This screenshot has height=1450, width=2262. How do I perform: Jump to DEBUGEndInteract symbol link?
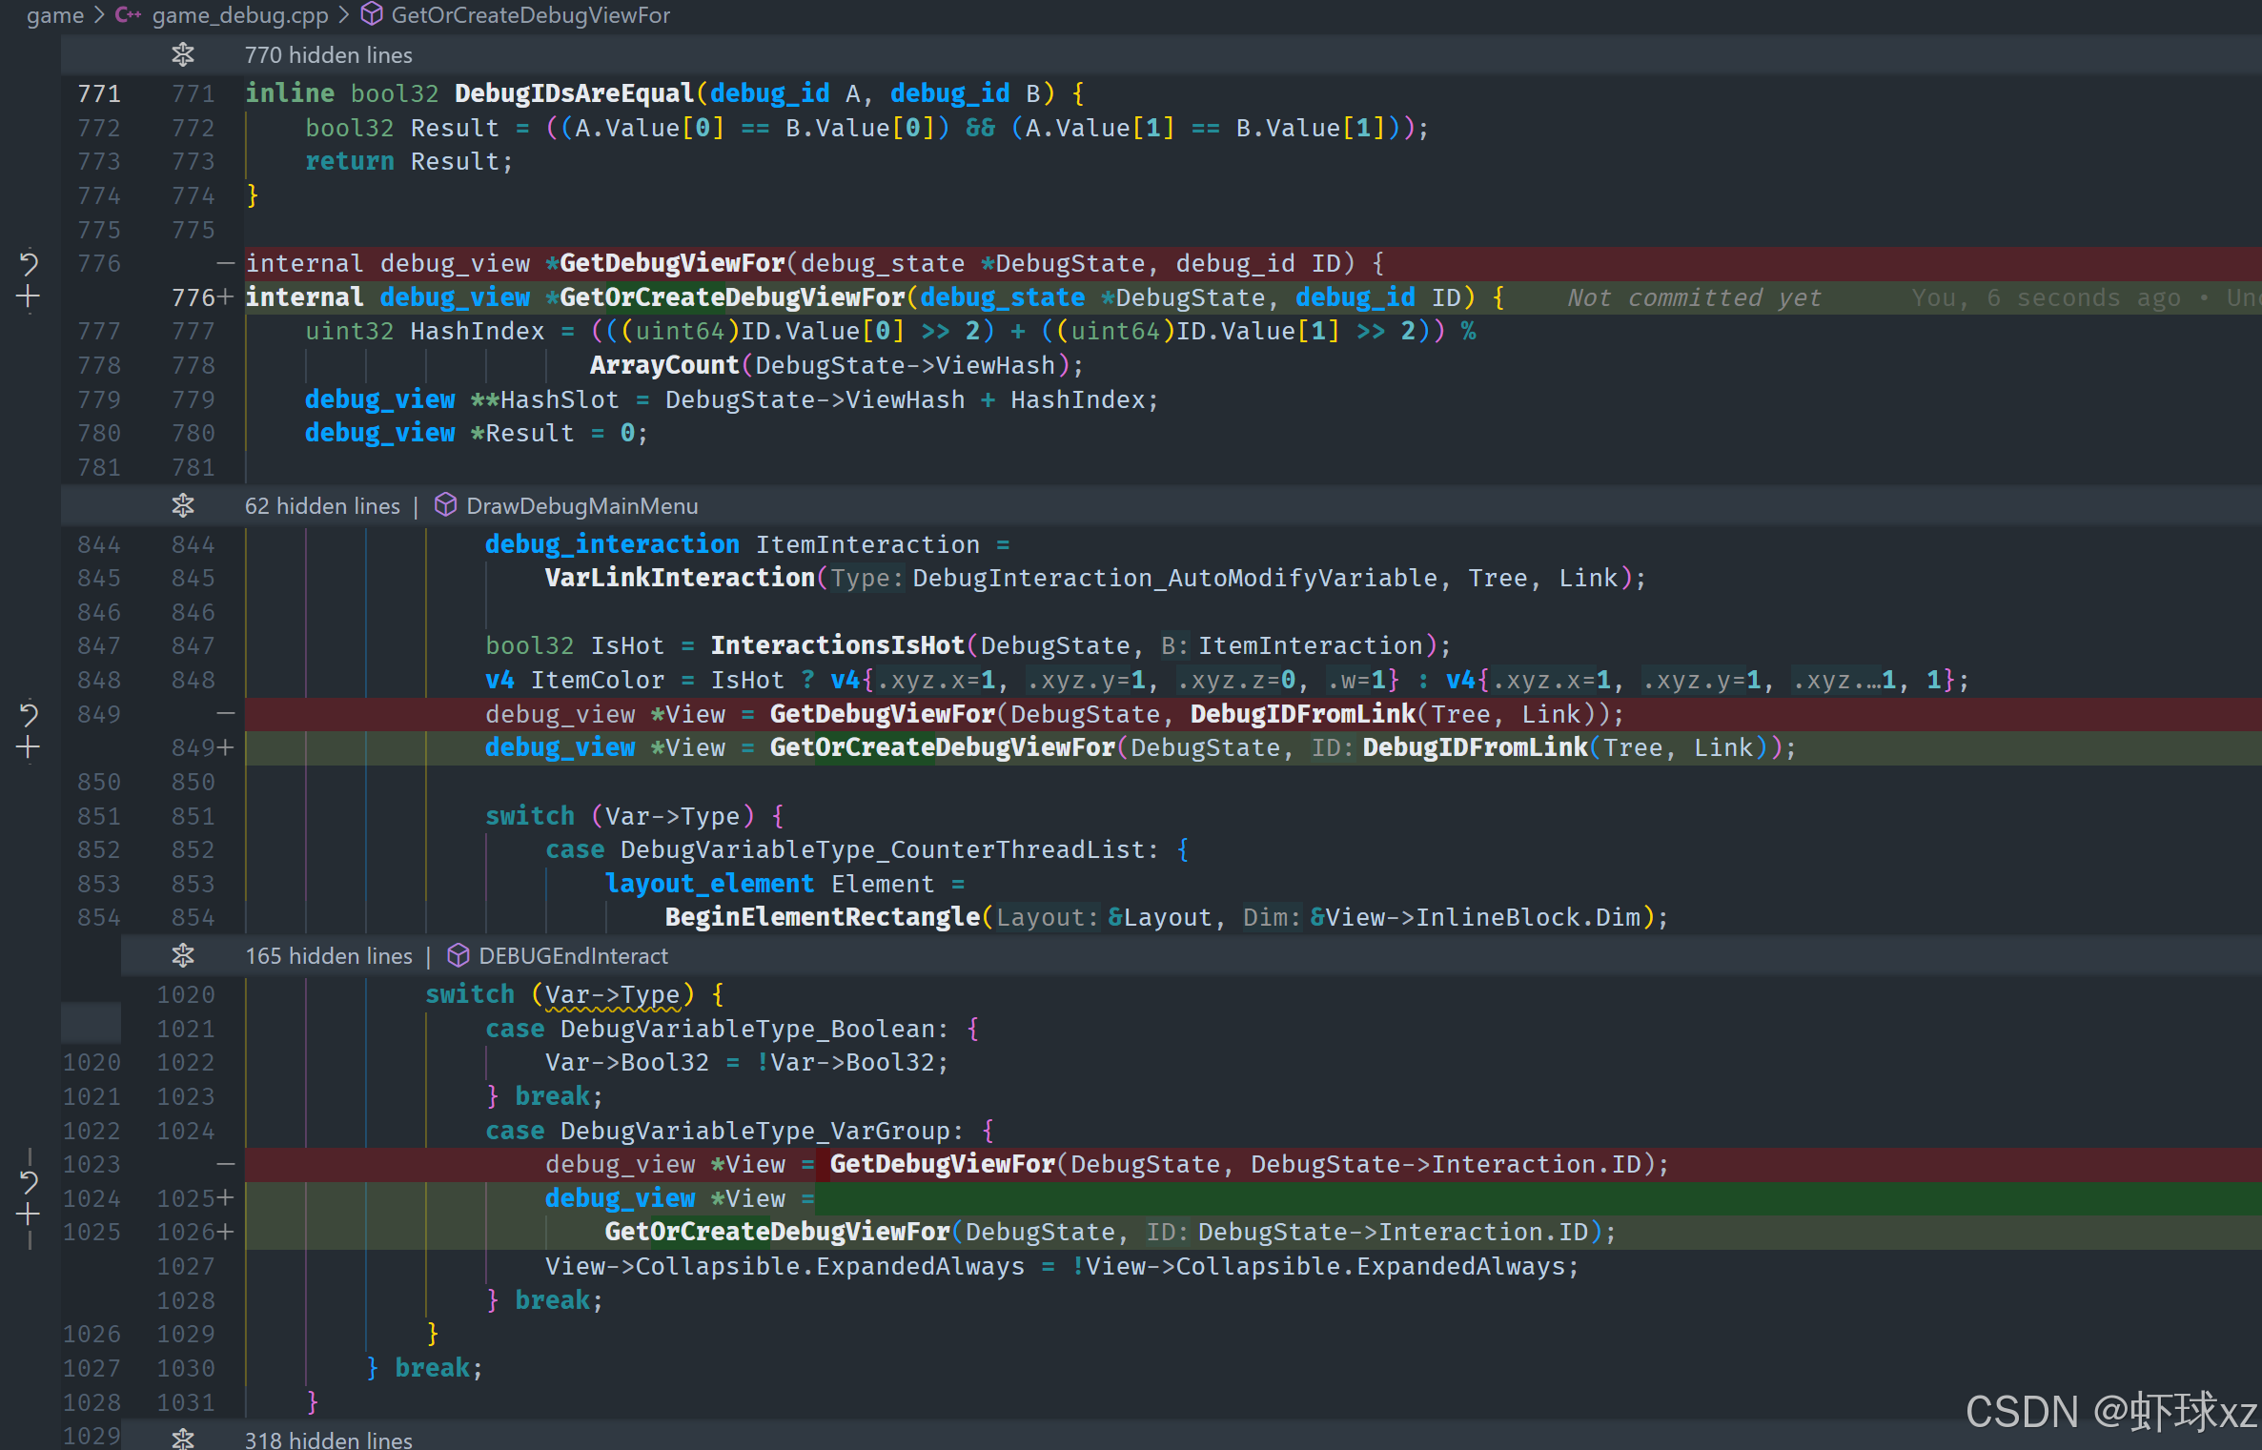pos(573,956)
